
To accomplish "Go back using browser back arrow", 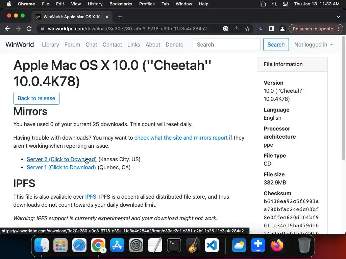I will click(7, 29).
